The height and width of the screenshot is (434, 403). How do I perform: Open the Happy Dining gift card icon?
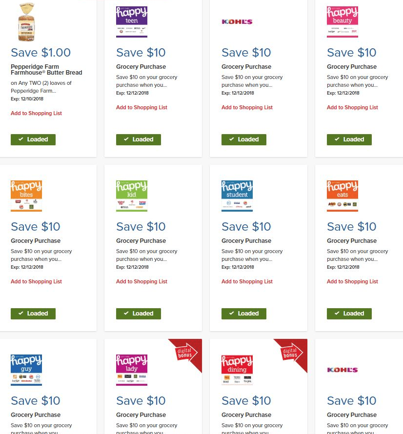point(237,370)
